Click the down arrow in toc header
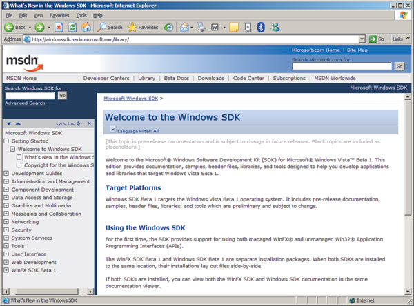 (9, 123)
